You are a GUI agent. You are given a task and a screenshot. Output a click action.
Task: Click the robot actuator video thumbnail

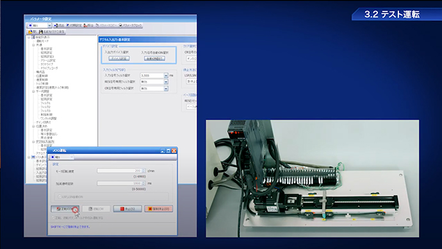[313, 178]
